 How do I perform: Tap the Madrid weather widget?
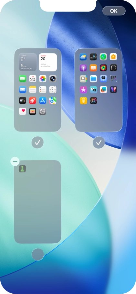tap(27, 62)
